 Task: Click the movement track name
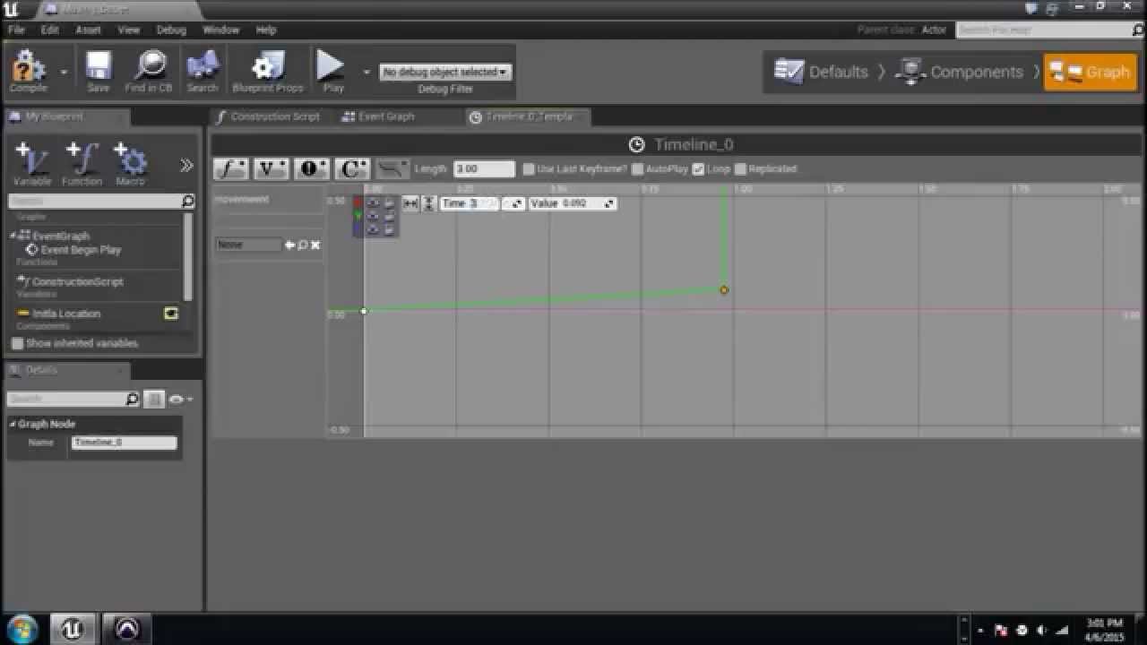coord(242,199)
